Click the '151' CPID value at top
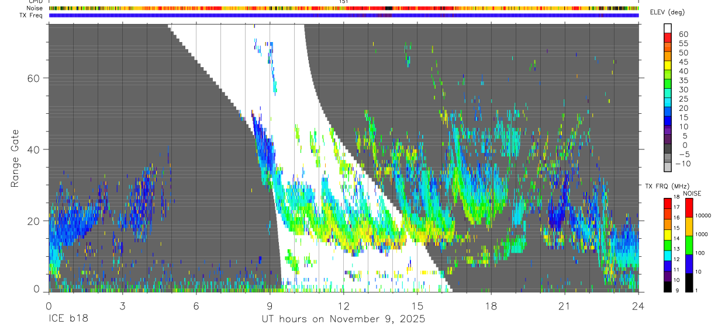Viewport: 718px width, 331px height. click(x=344, y=2)
